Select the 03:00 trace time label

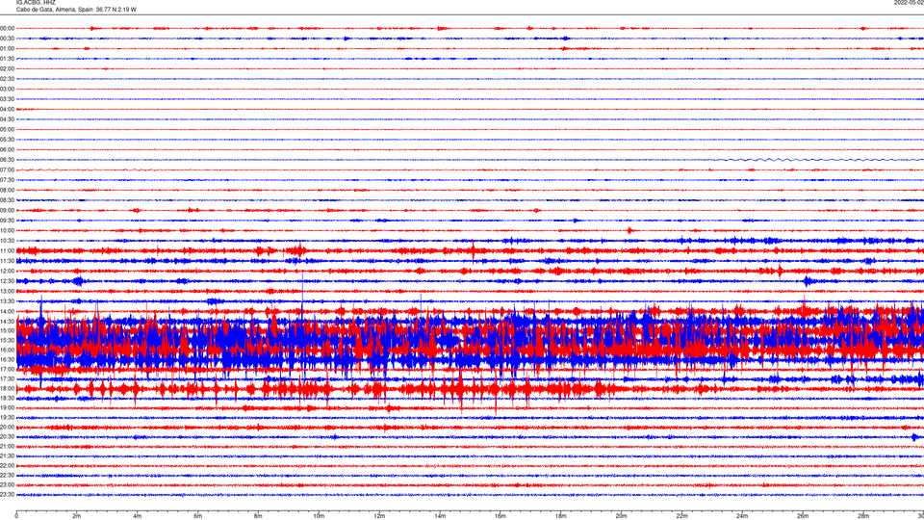pyautogui.click(x=7, y=89)
